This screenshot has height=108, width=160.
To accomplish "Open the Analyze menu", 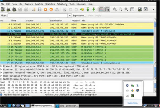I will click(x=39, y=4).
